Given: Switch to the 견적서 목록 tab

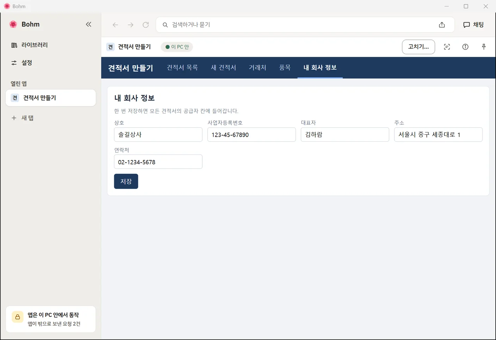Looking at the screenshot, I should (182, 68).
